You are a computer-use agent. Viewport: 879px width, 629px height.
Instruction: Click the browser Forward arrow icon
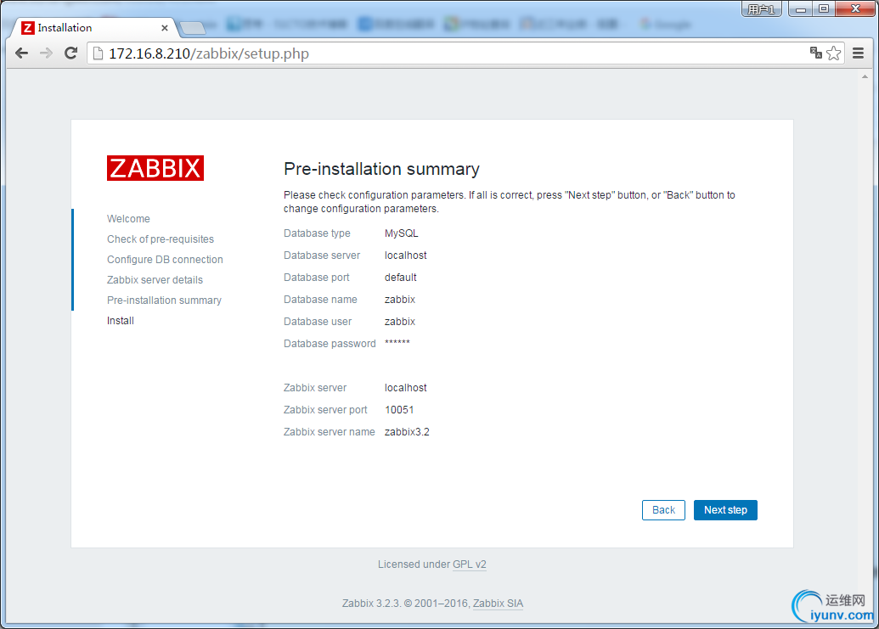46,53
